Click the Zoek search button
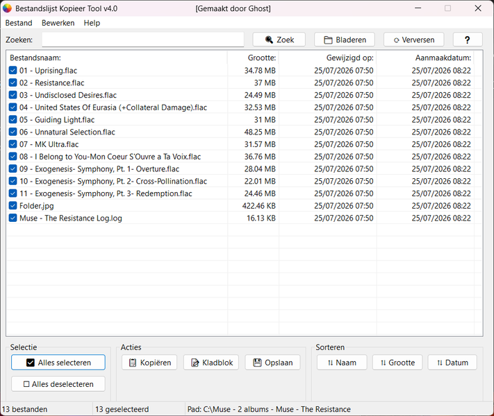Viewport: 494px width, 416px height. pos(279,40)
